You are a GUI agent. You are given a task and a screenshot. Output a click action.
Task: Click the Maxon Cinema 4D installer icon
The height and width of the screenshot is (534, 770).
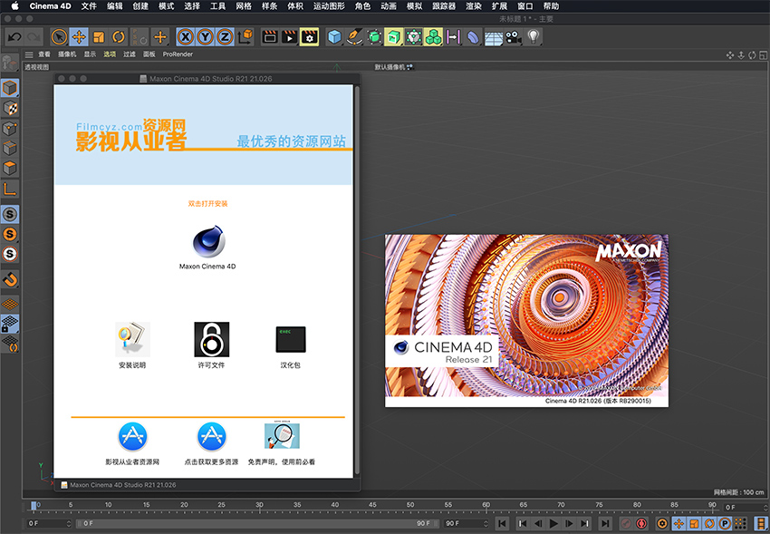click(207, 242)
